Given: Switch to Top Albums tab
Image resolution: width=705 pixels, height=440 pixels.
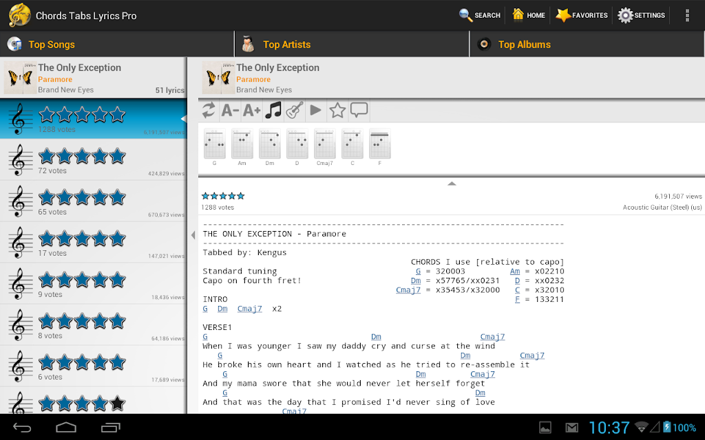Looking at the screenshot, I should click(x=587, y=45).
